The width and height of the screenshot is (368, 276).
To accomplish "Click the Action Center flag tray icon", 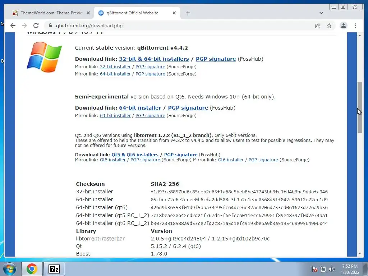I will [x=314, y=269].
